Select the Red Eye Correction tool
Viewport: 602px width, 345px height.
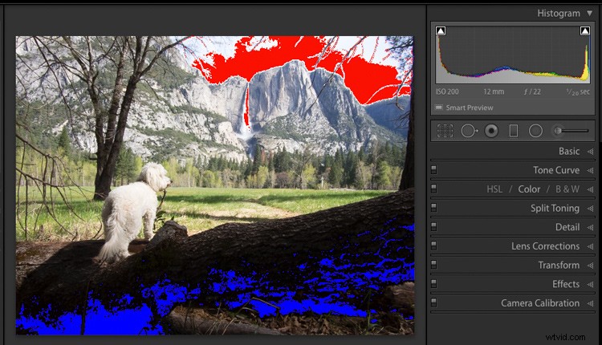coord(491,131)
